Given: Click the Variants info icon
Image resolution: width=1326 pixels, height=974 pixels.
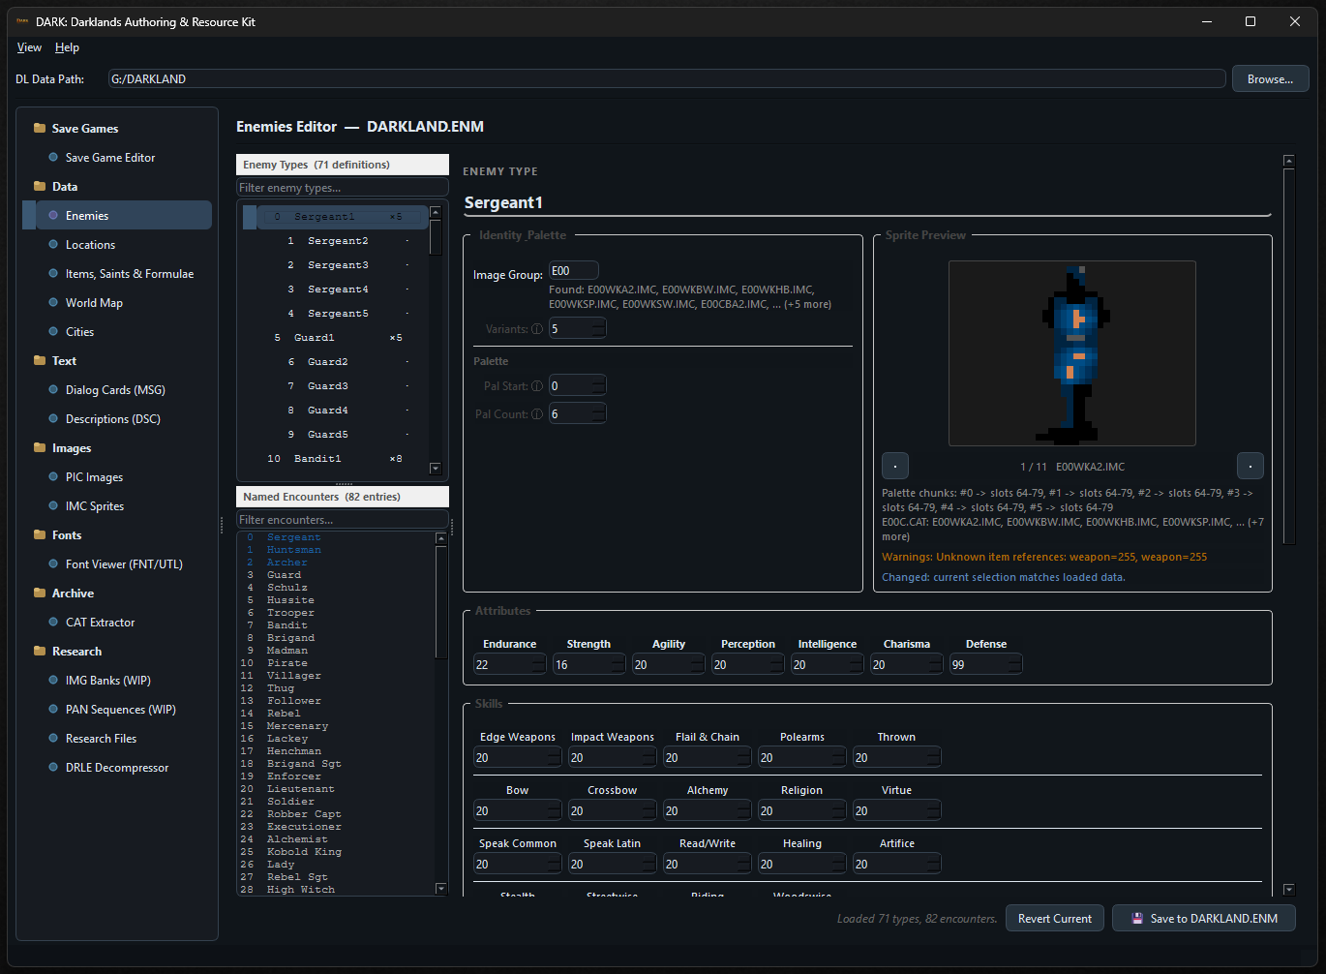Looking at the screenshot, I should pos(537,329).
